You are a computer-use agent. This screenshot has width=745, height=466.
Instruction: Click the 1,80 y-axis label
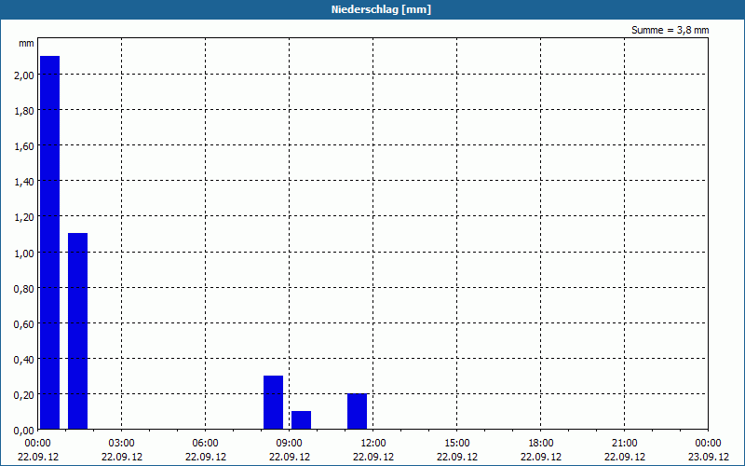[24, 111]
